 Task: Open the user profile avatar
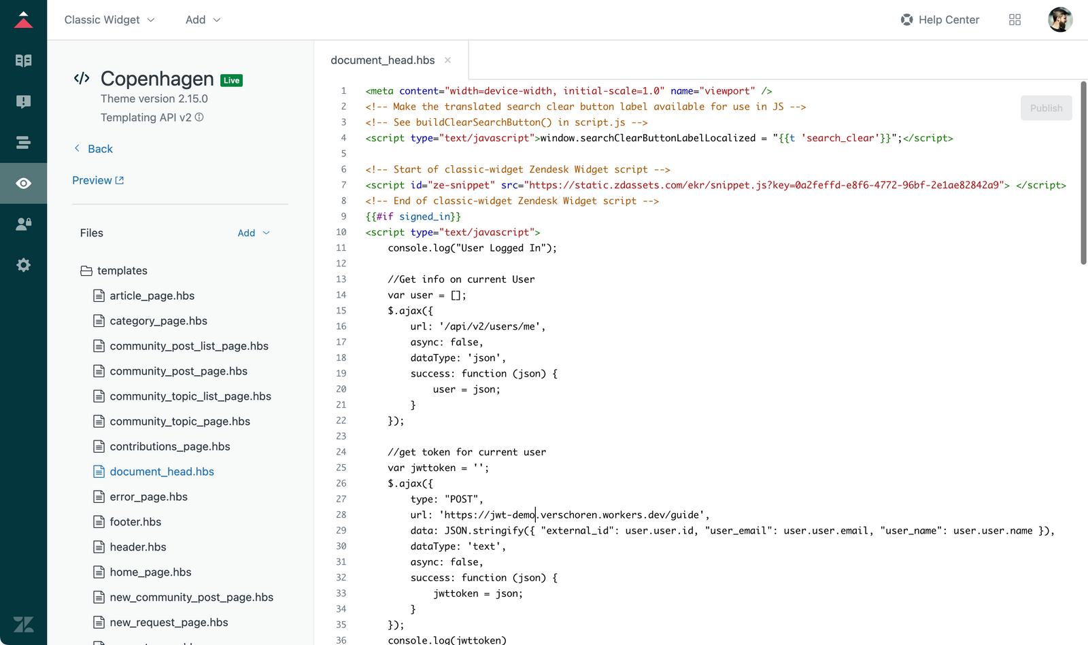[1060, 20]
